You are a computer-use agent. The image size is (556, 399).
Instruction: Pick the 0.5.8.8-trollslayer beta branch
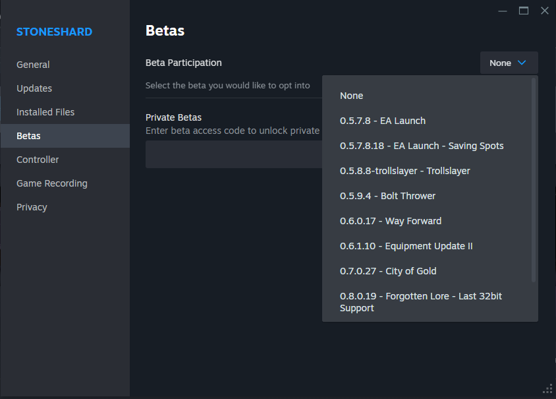point(427,171)
